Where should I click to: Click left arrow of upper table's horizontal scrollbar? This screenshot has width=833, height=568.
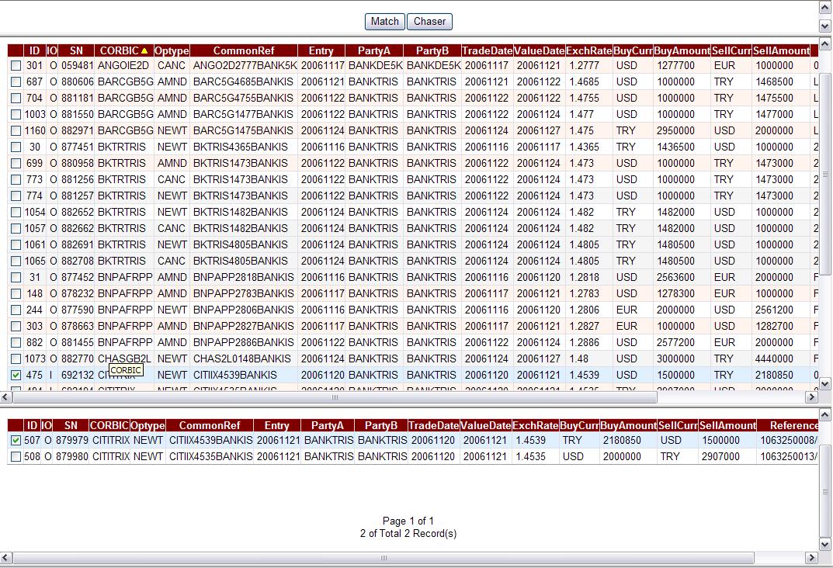click(x=6, y=397)
